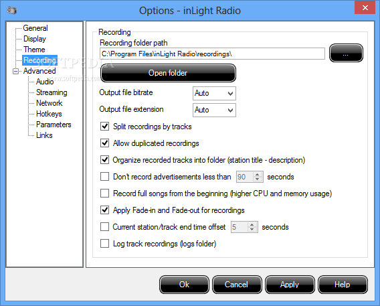Browse for recording folder with ... button
This screenshot has height=306, width=380.
(x=346, y=53)
